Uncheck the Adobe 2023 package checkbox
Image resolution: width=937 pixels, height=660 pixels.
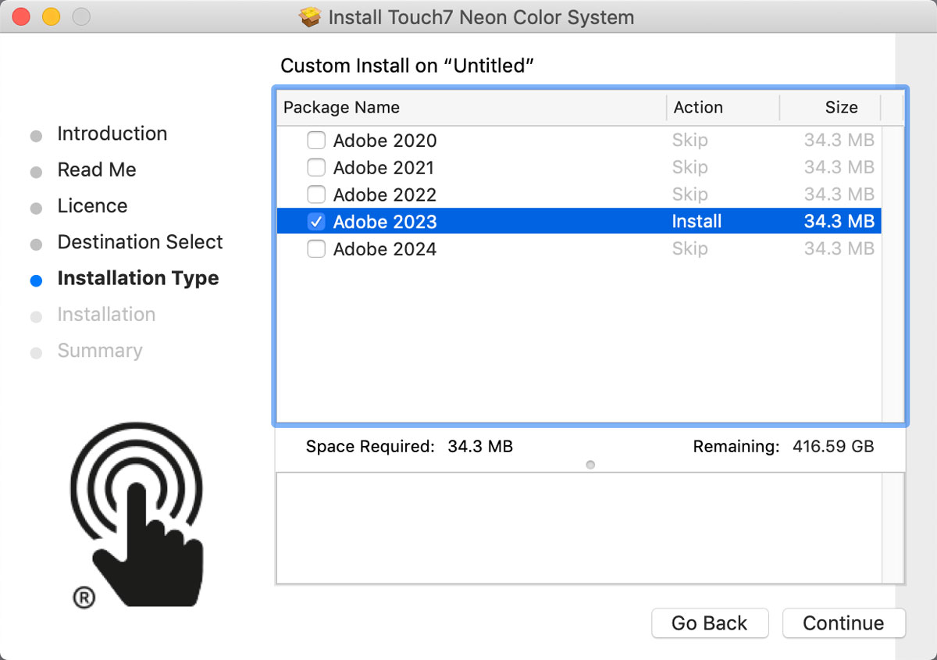pyautogui.click(x=316, y=222)
